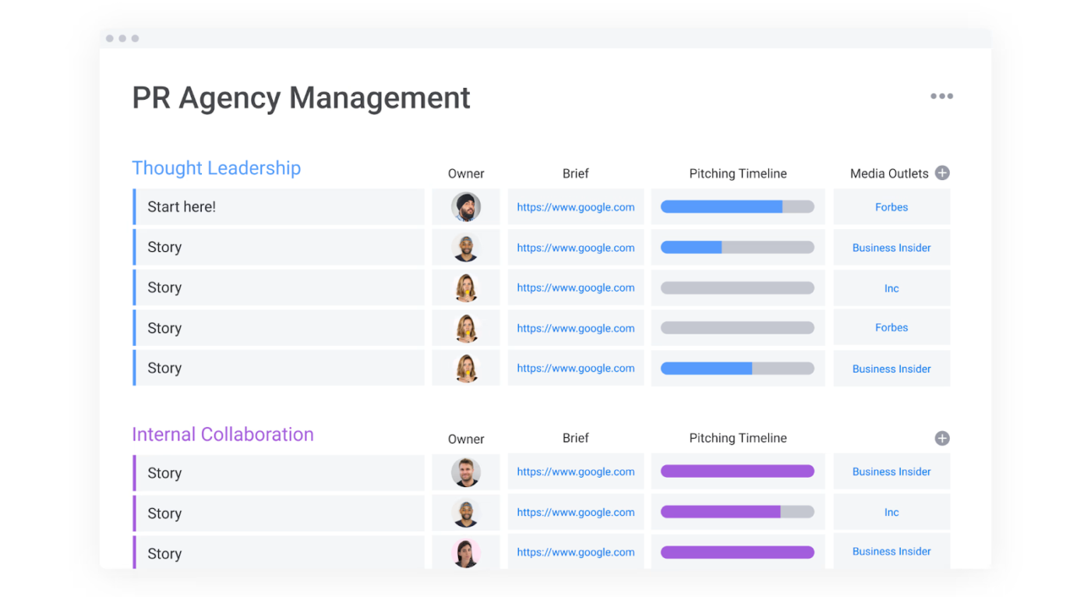The image size is (1091, 597).
Task: Click the PR Agency Management board title
Action: pos(301,98)
